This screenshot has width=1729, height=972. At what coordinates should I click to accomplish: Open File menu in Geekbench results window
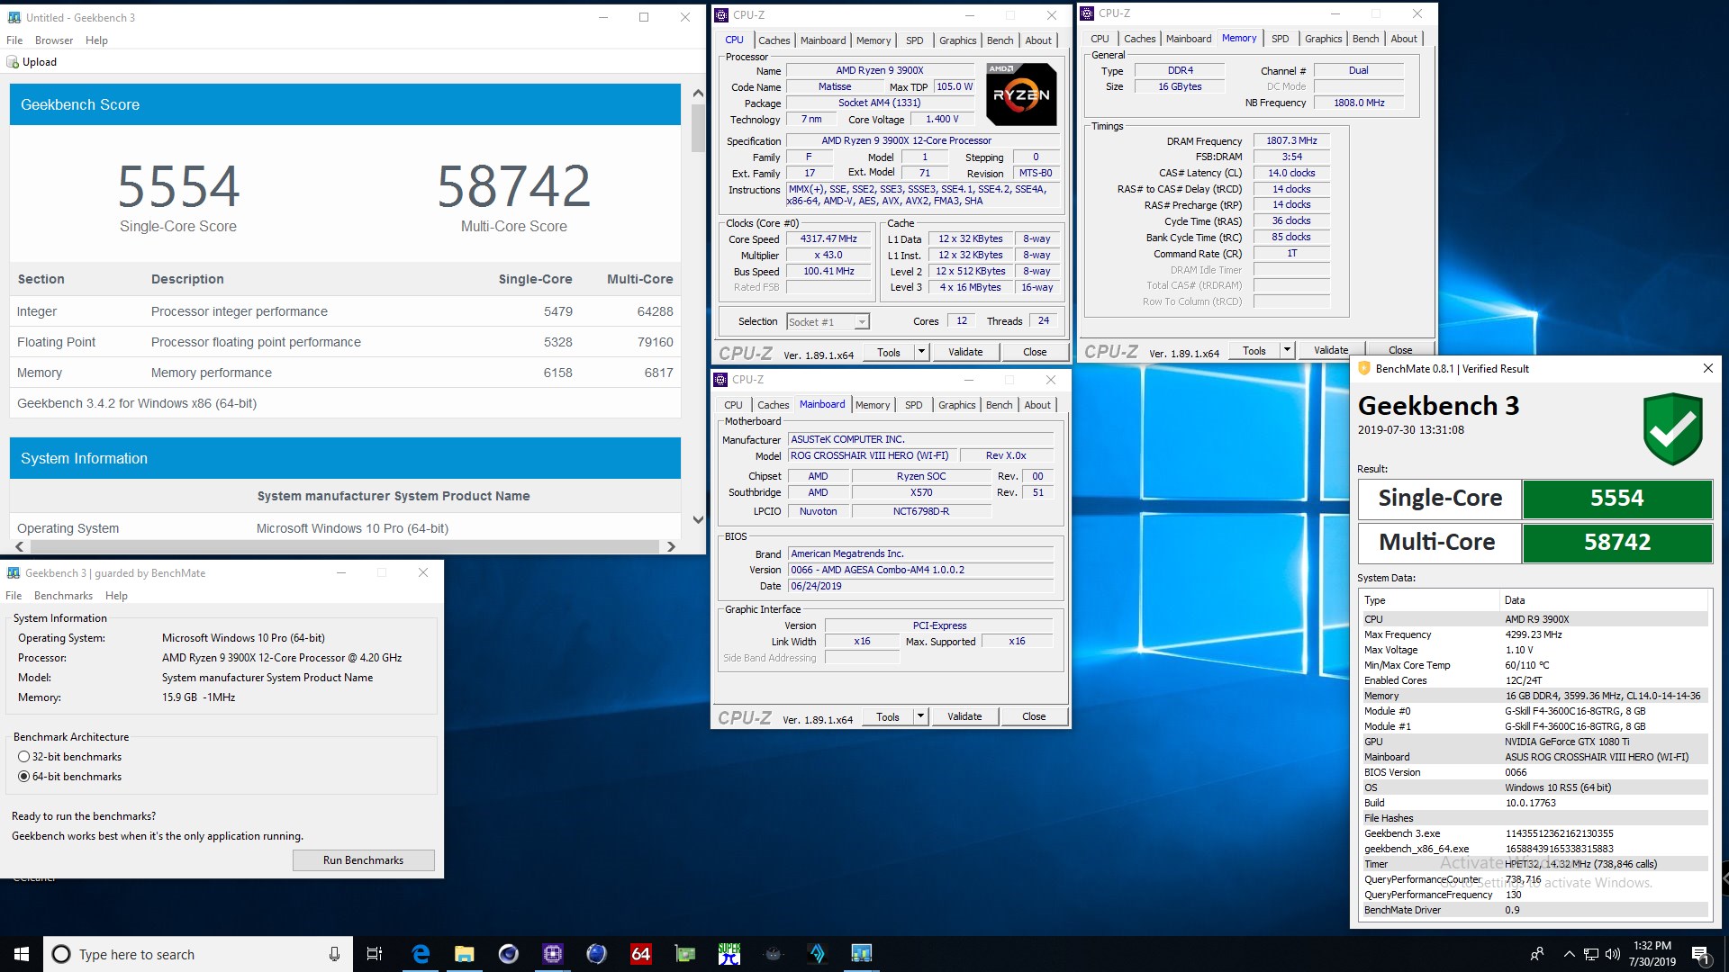[x=14, y=40]
